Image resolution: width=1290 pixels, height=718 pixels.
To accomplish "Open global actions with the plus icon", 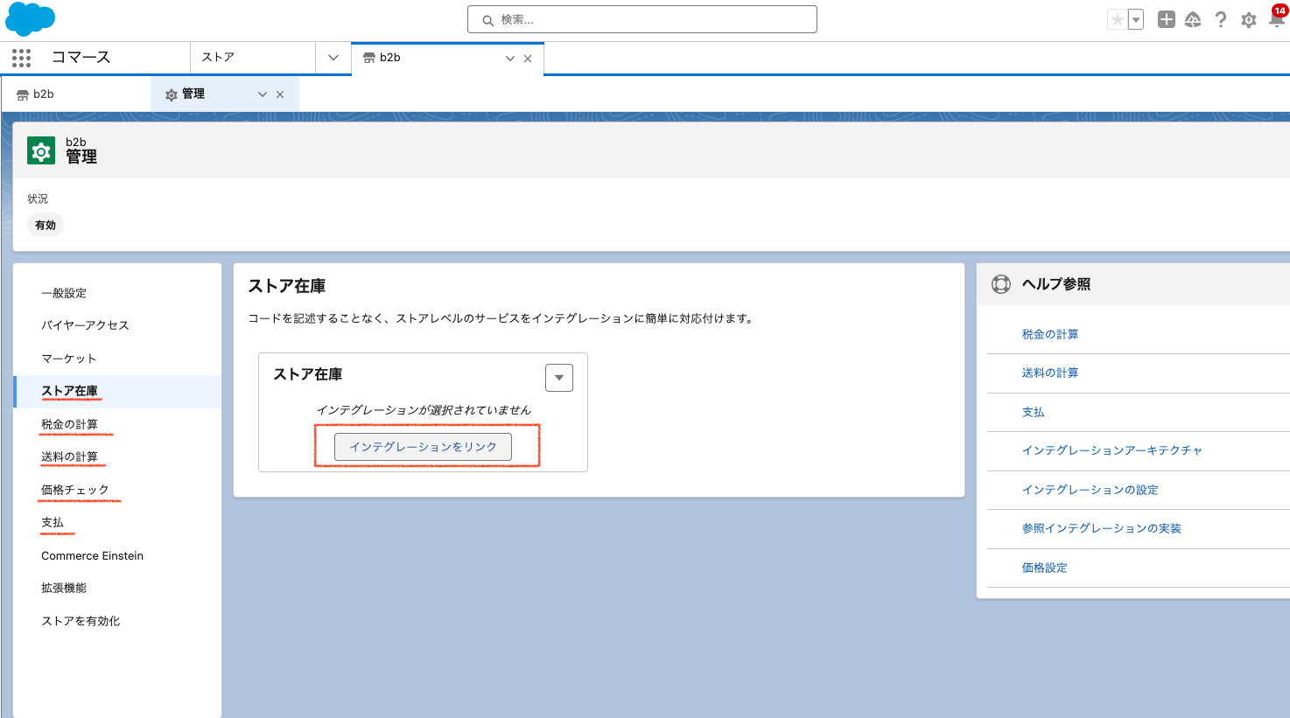I will (1166, 18).
